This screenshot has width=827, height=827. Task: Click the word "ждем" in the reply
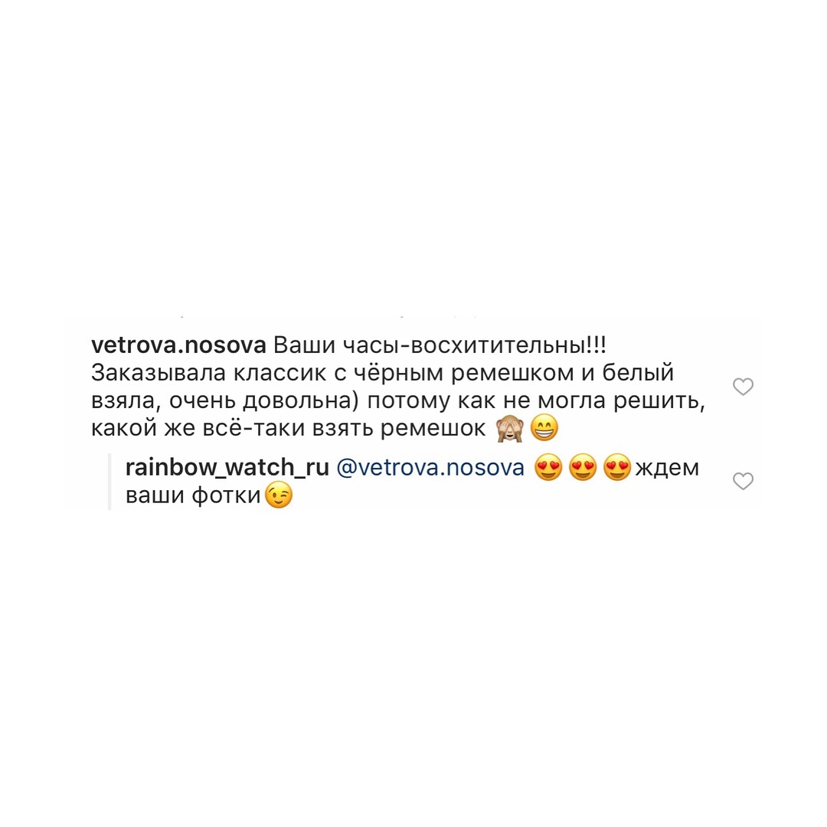[667, 469]
